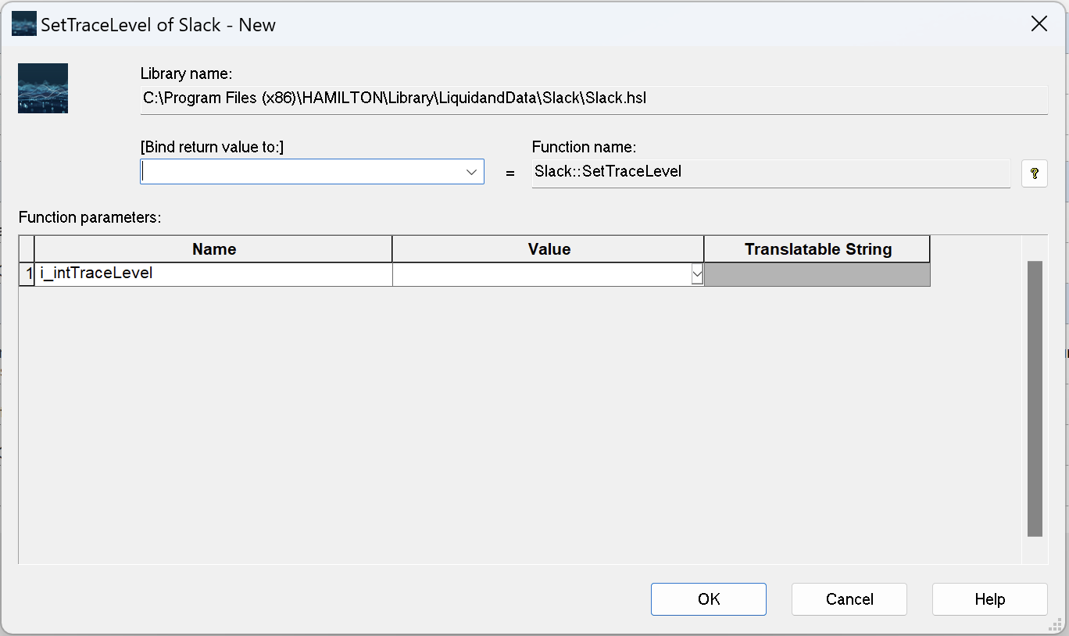Viewport: 1069px width, 636px height.
Task: Cancel the SetTraceLevel dialog
Action: click(849, 599)
